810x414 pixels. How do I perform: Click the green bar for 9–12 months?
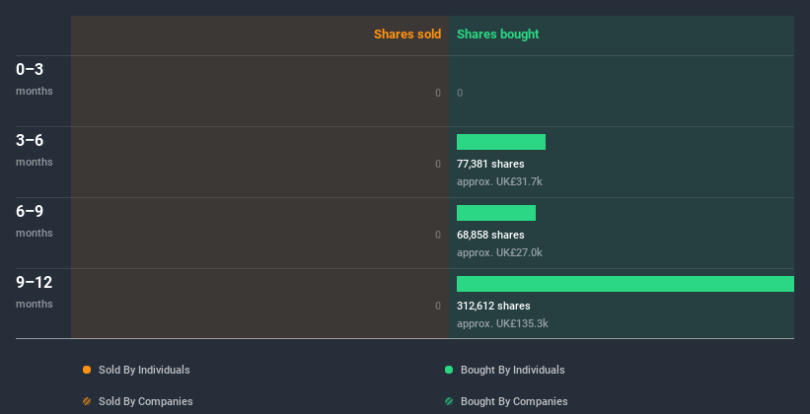tap(626, 284)
